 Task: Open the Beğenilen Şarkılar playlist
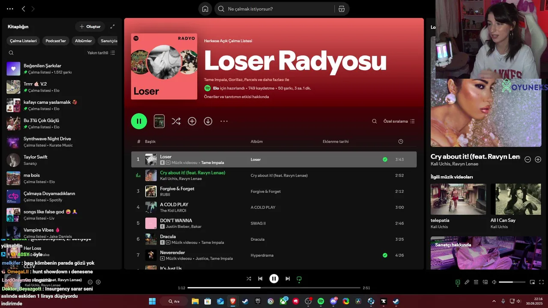pos(62,69)
